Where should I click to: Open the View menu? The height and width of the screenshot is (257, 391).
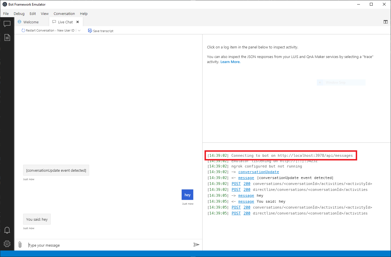click(45, 14)
